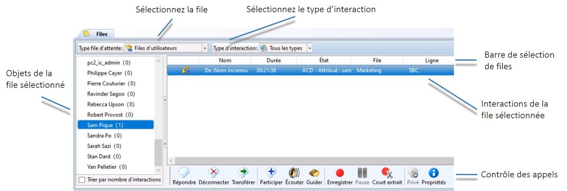
Task: Click the Répondre call control icon
Action: [x=184, y=173]
